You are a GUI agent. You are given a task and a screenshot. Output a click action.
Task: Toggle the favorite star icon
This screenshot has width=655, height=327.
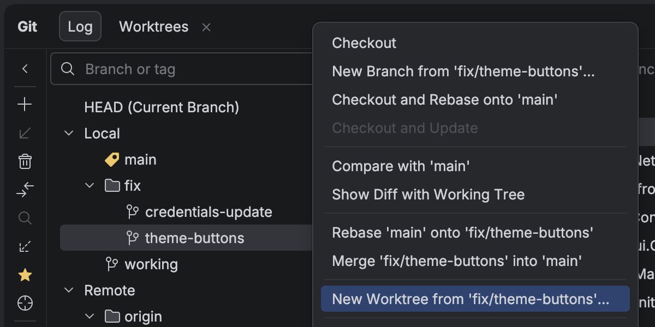pos(25,275)
